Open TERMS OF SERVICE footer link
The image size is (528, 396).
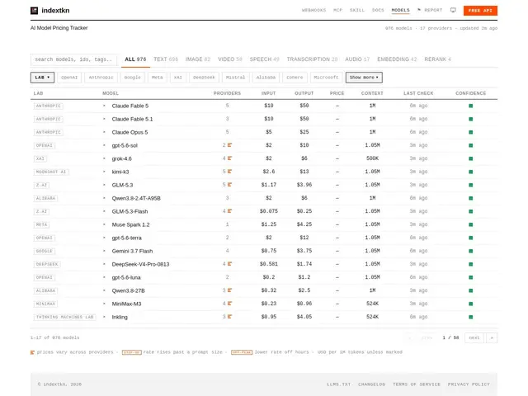coord(417,384)
